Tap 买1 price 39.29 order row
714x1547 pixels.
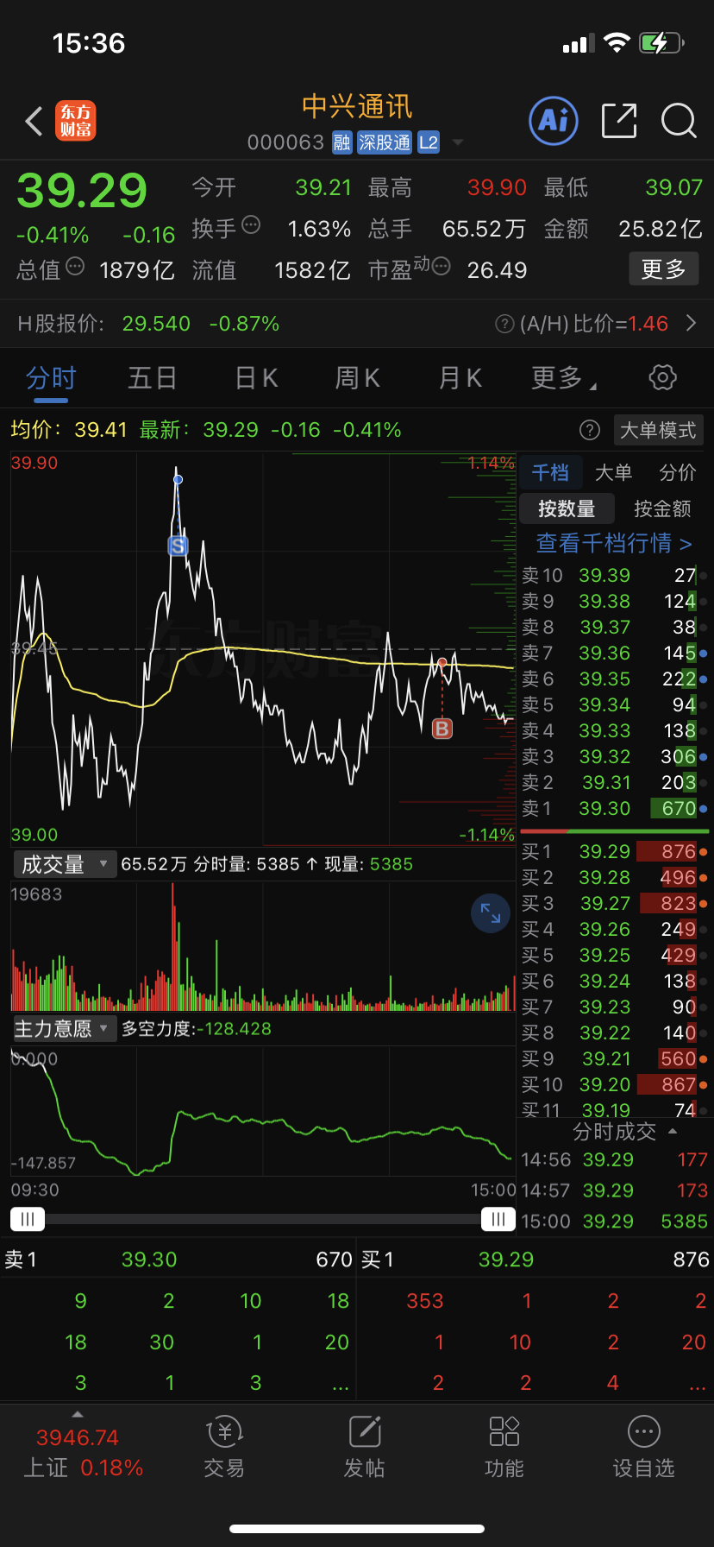coord(615,852)
